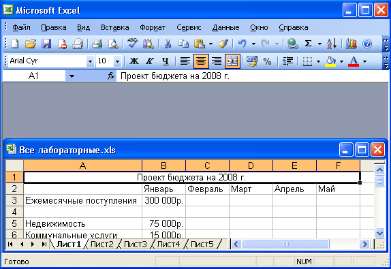Expand the Font Color palette arrow
This screenshot has width=391, height=269.
tap(364, 61)
